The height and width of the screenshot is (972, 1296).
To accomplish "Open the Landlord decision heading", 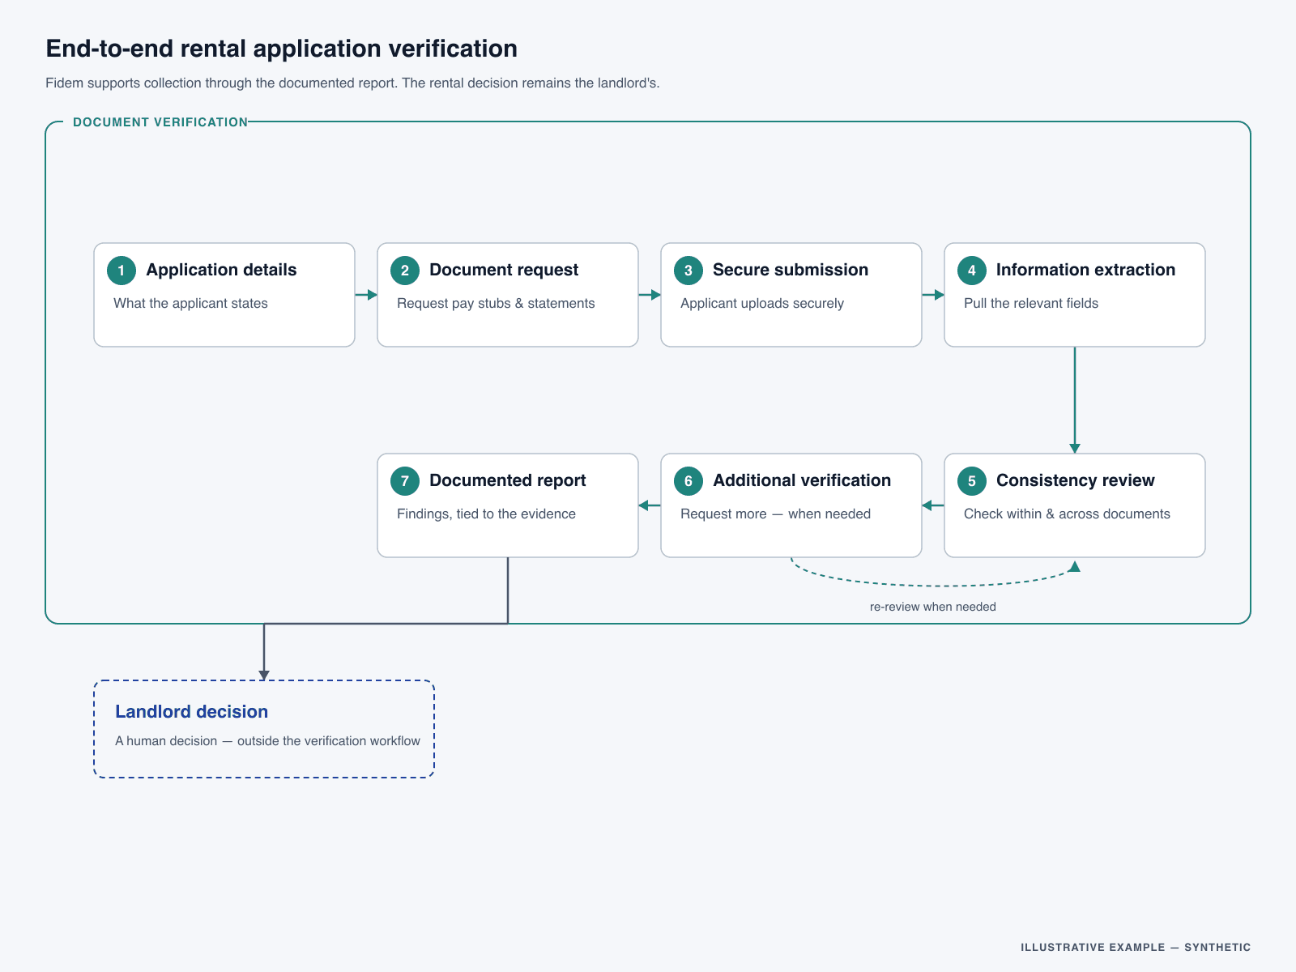I will 191,711.
